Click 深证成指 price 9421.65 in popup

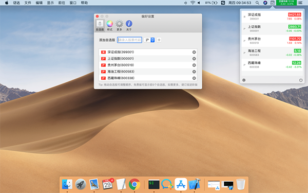tap(295, 14)
